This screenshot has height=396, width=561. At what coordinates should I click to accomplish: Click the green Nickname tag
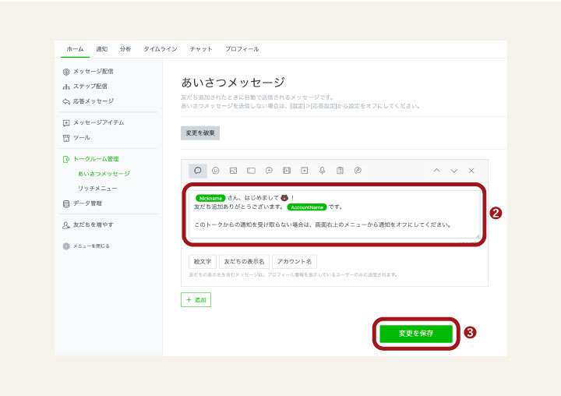(x=210, y=198)
